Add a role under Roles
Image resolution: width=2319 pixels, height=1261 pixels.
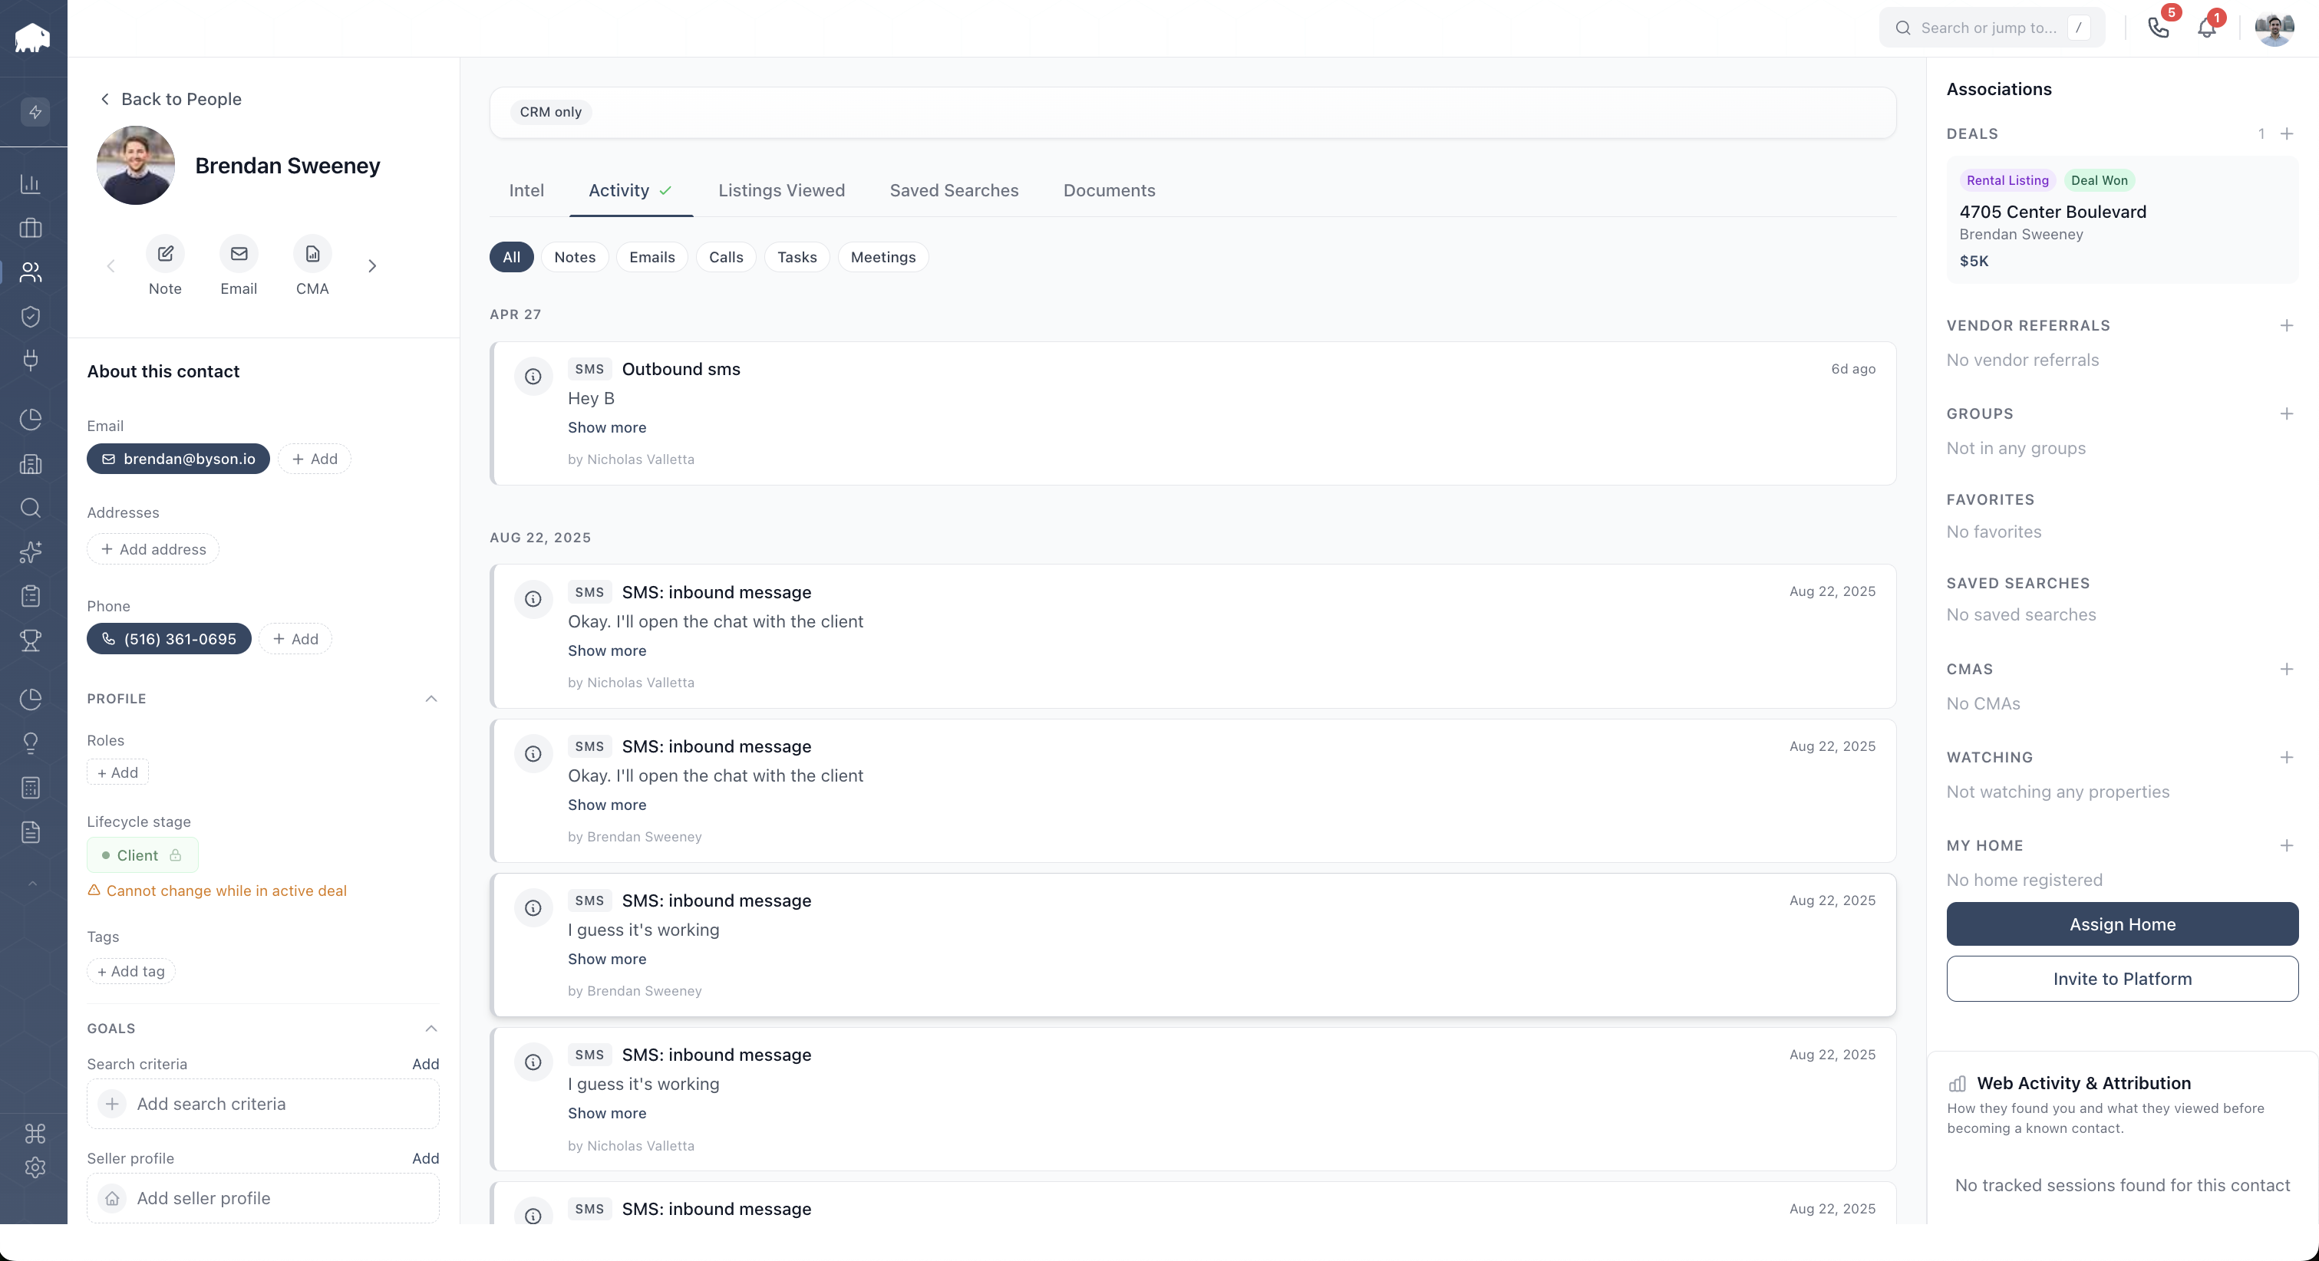tap(118, 772)
